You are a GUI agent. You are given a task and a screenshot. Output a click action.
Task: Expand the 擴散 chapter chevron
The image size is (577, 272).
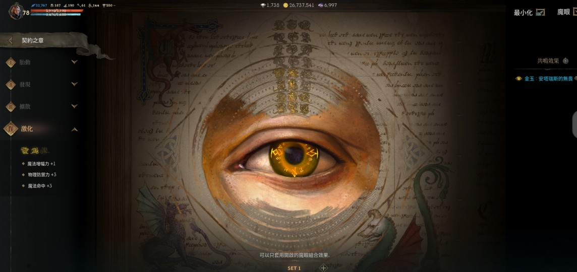[x=74, y=107]
